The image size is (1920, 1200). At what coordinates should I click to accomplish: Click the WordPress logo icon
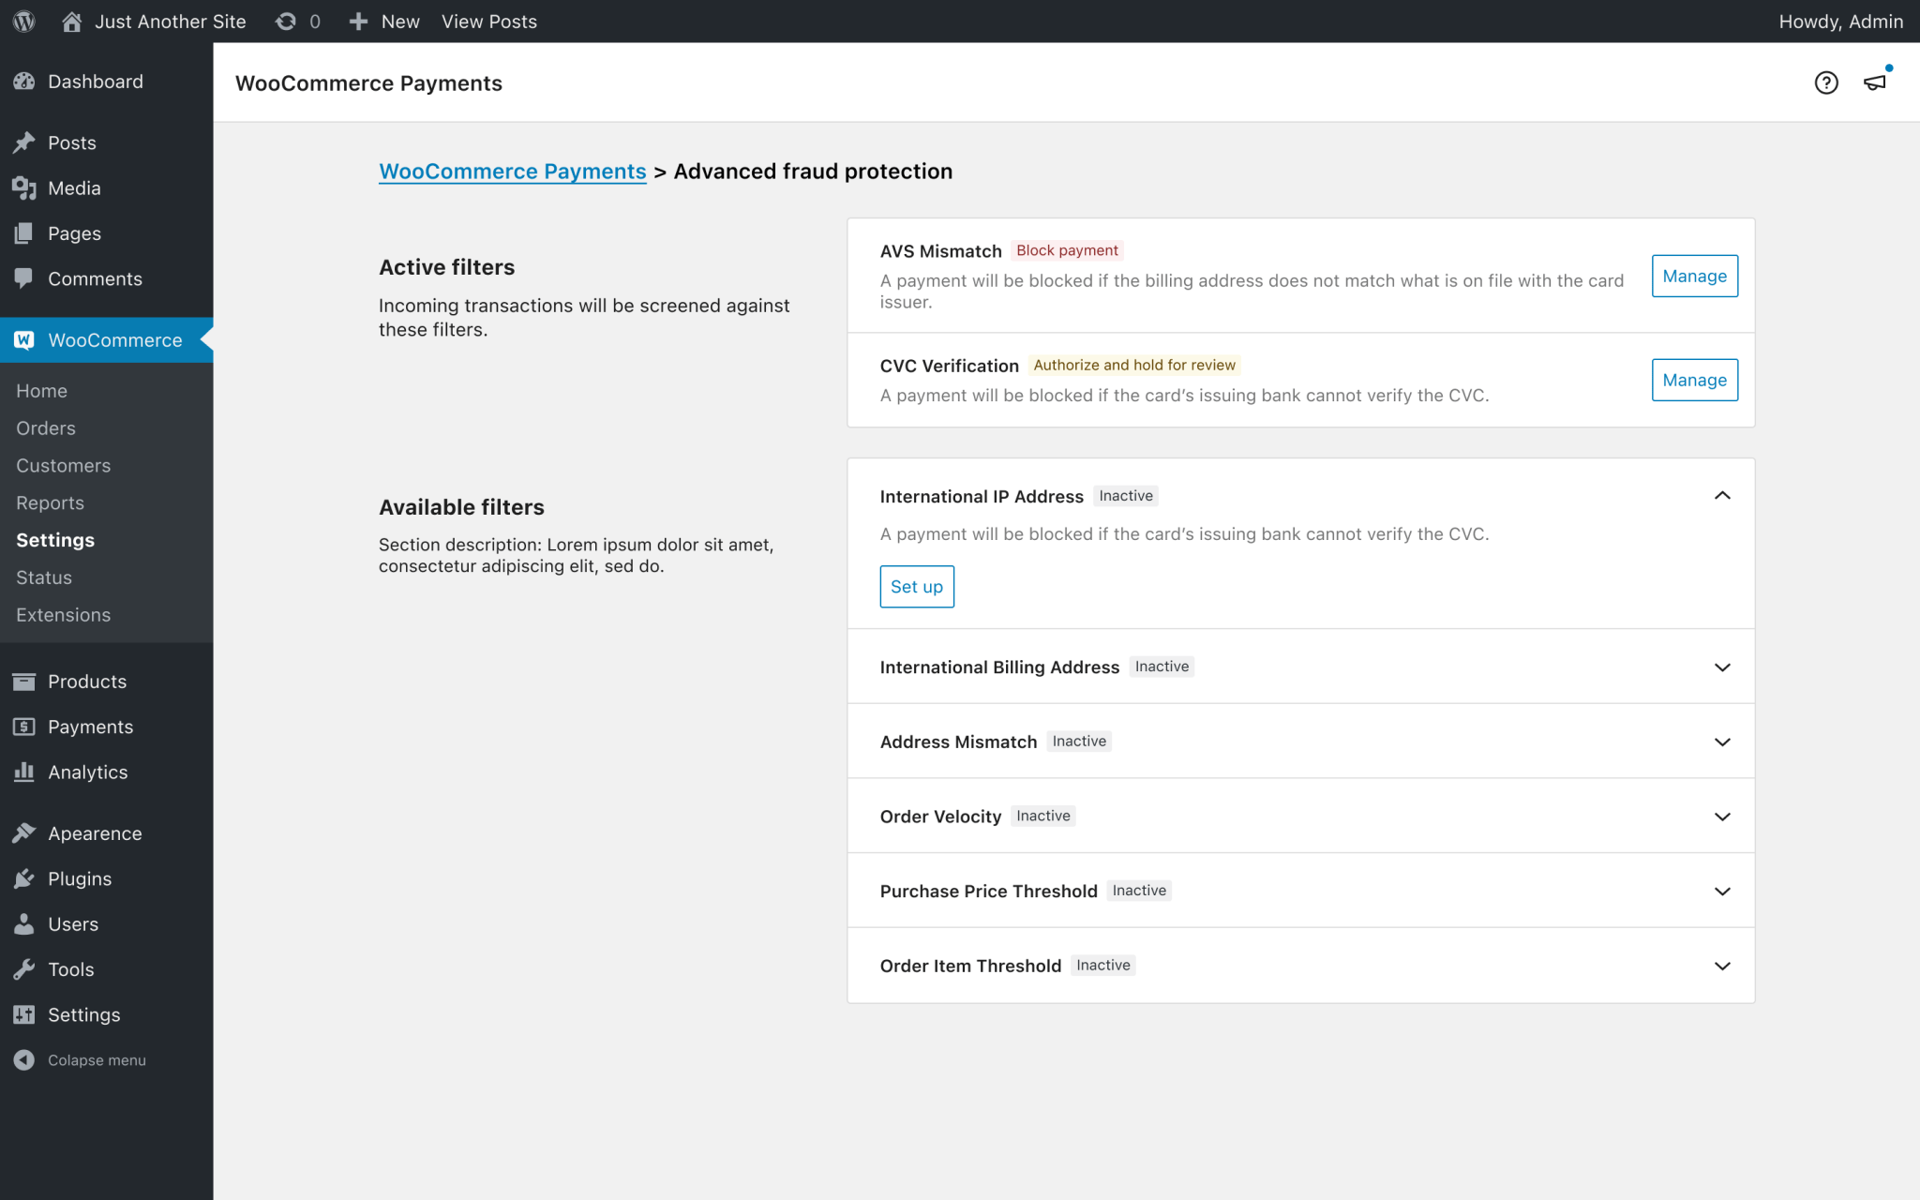click(24, 21)
